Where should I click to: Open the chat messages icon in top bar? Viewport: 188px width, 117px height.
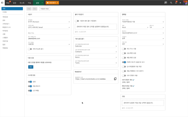coord(166,3)
